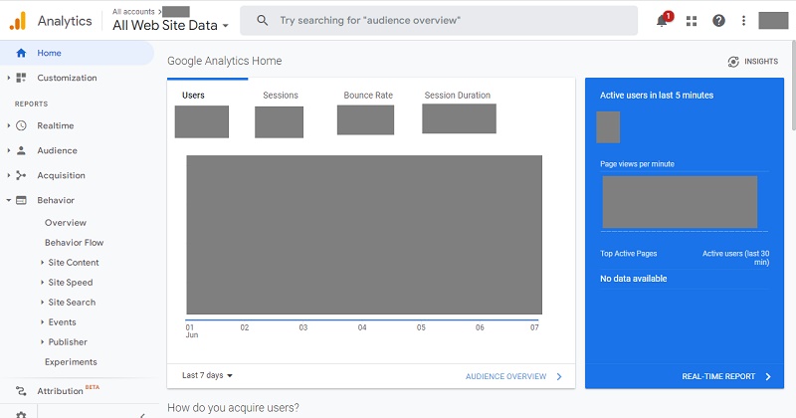The height and width of the screenshot is (418, 796).
Task: Click the All accounts breadcrumb
Action: pos(133,11)
